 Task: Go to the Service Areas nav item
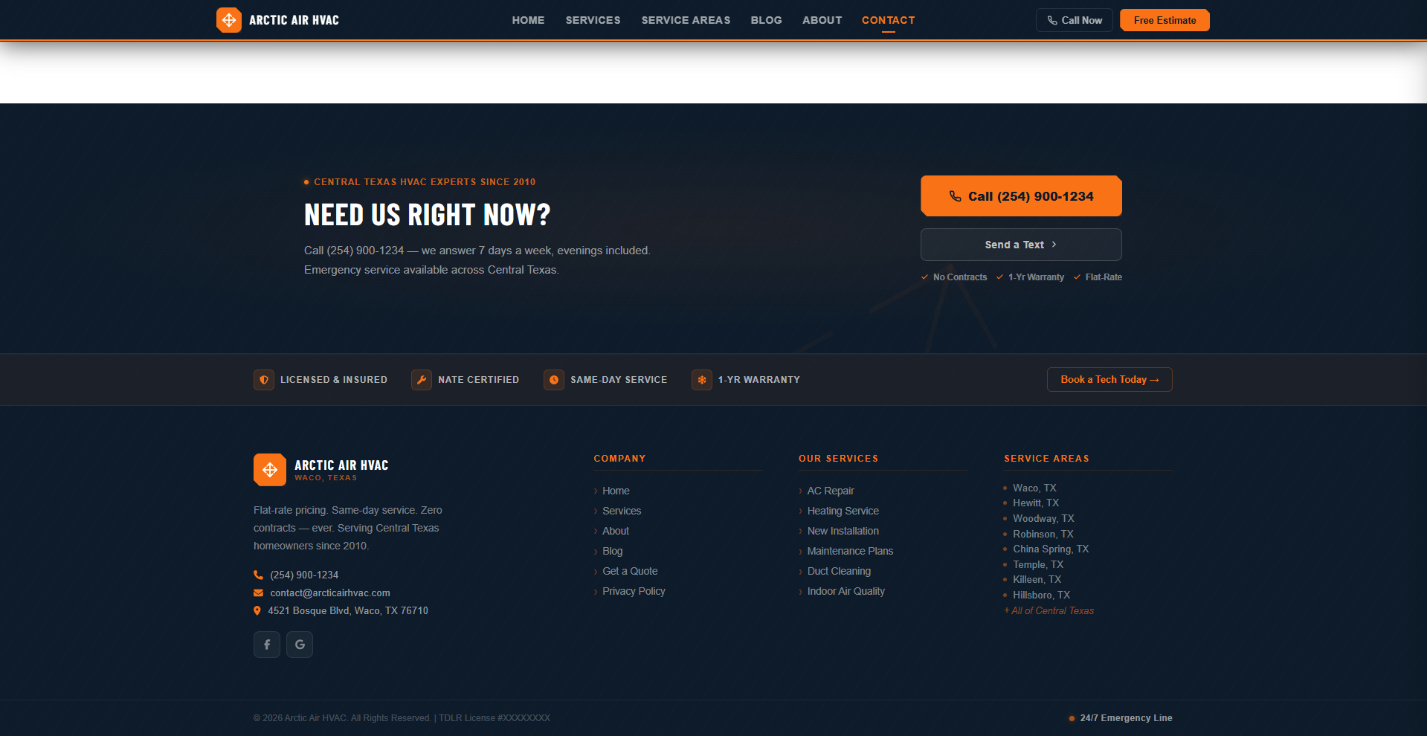(x=686, y=20)
